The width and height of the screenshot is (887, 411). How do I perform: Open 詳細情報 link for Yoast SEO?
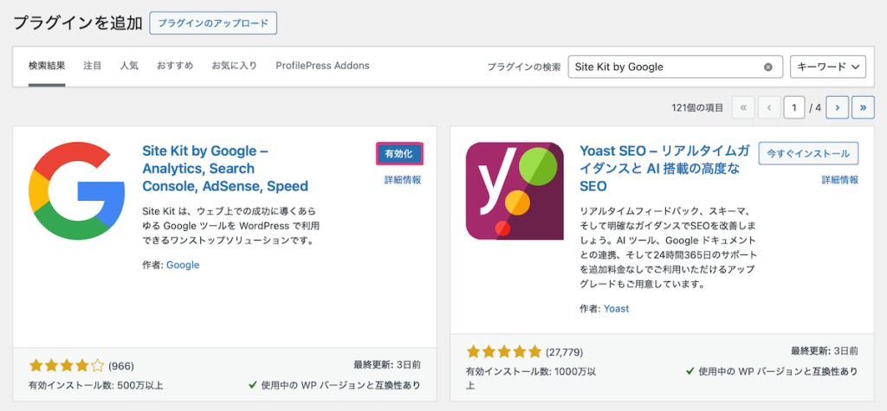pos(840,180)
